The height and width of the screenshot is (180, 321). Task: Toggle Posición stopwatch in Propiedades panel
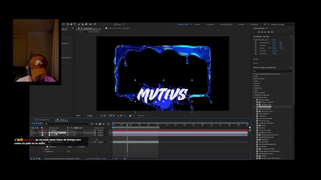coord(256,45)
